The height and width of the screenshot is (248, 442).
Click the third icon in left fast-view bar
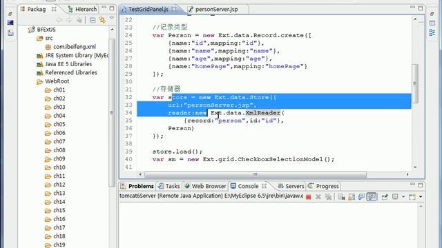pos(10,33)
